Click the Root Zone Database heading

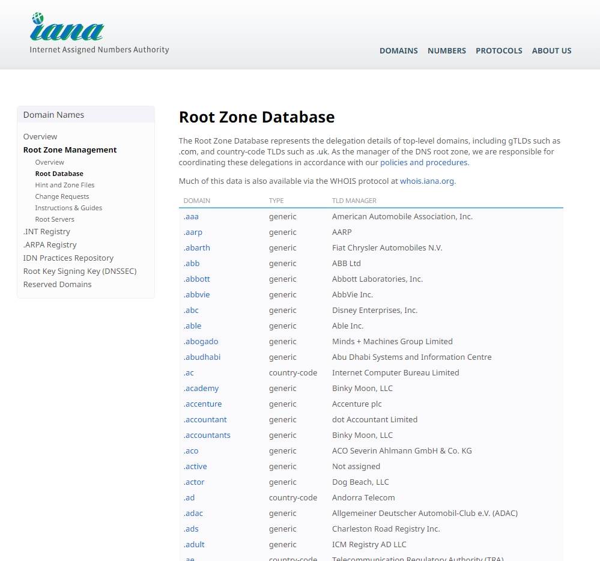coord(257,118)
